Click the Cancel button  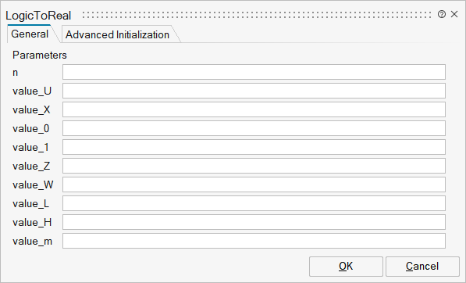[x=422, y=267]
